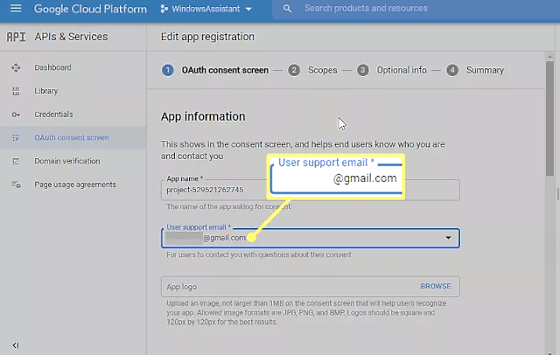This screenshot has height=355, width=560.
Task: Go to the Summary step
Action: (485, 70)
